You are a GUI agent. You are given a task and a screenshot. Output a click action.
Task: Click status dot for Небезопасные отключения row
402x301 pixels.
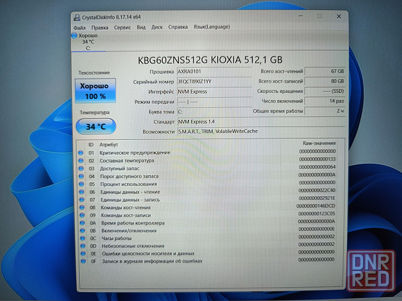(83, 246)
